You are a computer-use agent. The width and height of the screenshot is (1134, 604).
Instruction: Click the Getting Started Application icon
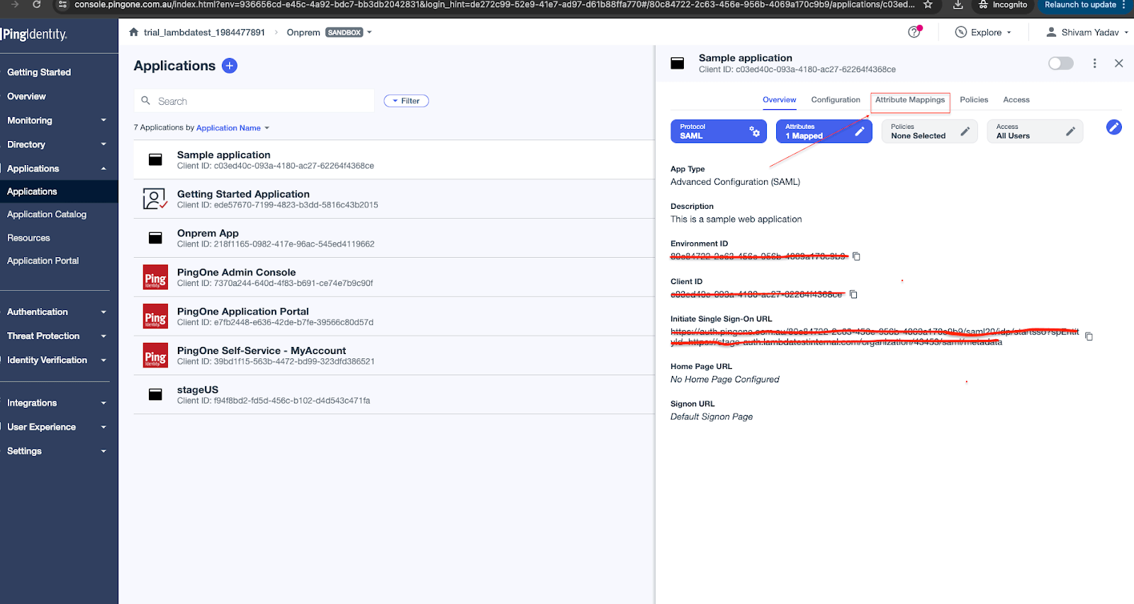(x=155, y=199)
